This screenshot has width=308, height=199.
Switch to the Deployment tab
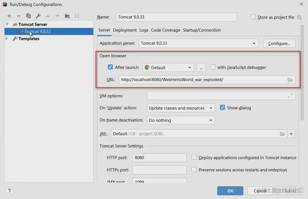click(x=125, y=30)
